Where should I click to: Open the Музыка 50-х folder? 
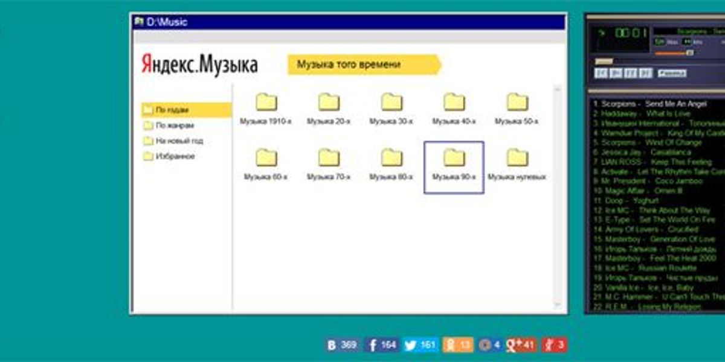point(517,109)
